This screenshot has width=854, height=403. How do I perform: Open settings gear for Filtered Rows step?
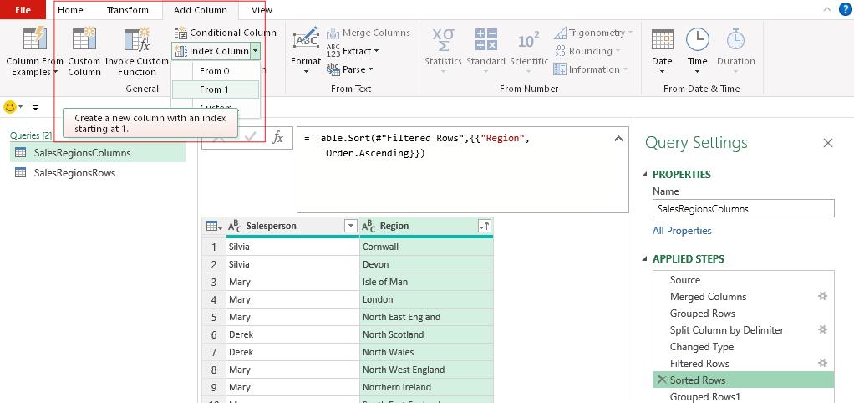click(823, 363)
